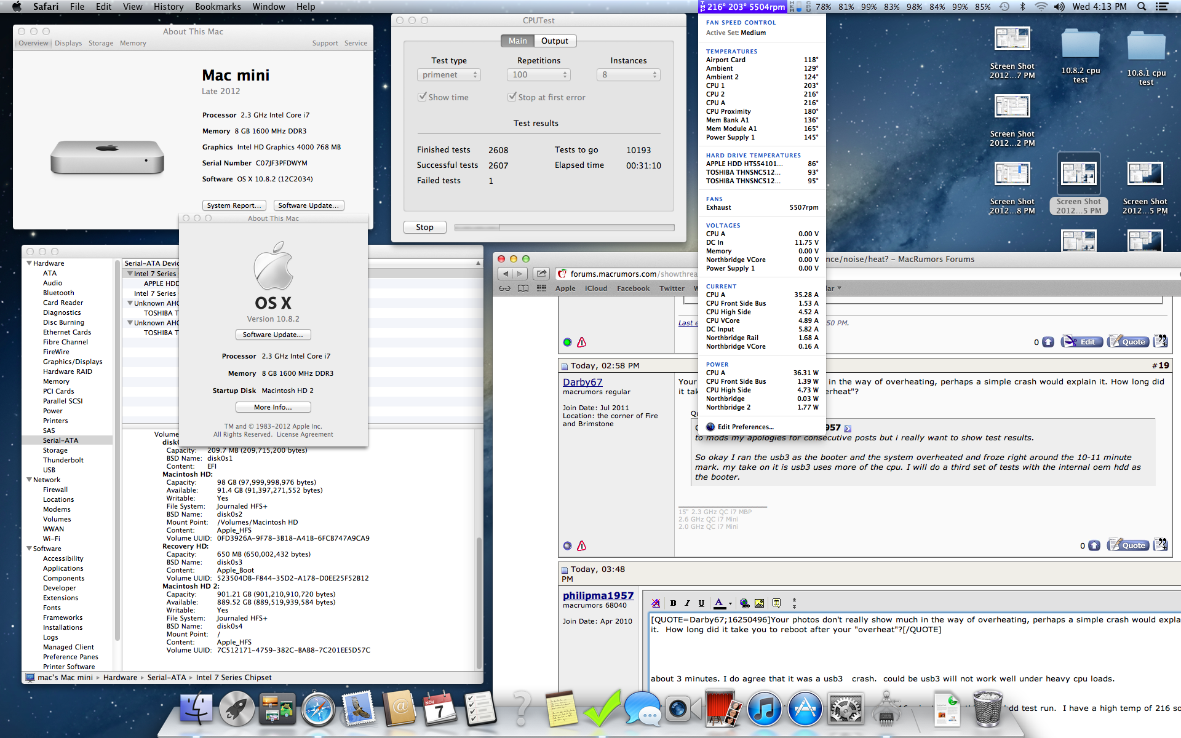This screenshot has width=1181, height=738.
Task: Click Safari's Forward arrow button
Action: [520, 274]
